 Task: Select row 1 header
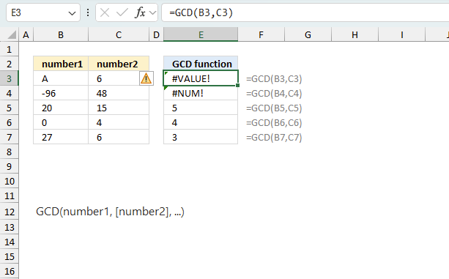click(x=10, y=49)
